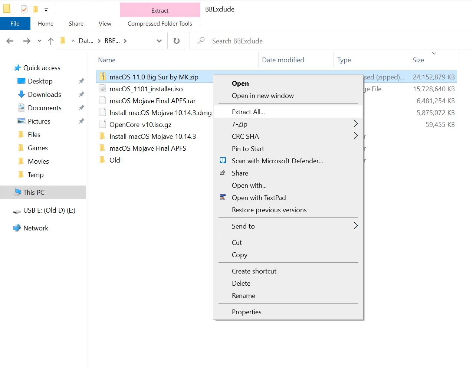Viewport: 473px width, 367px height.
Task: Expand the 7-Zip submenu
Action: point(355,124)
